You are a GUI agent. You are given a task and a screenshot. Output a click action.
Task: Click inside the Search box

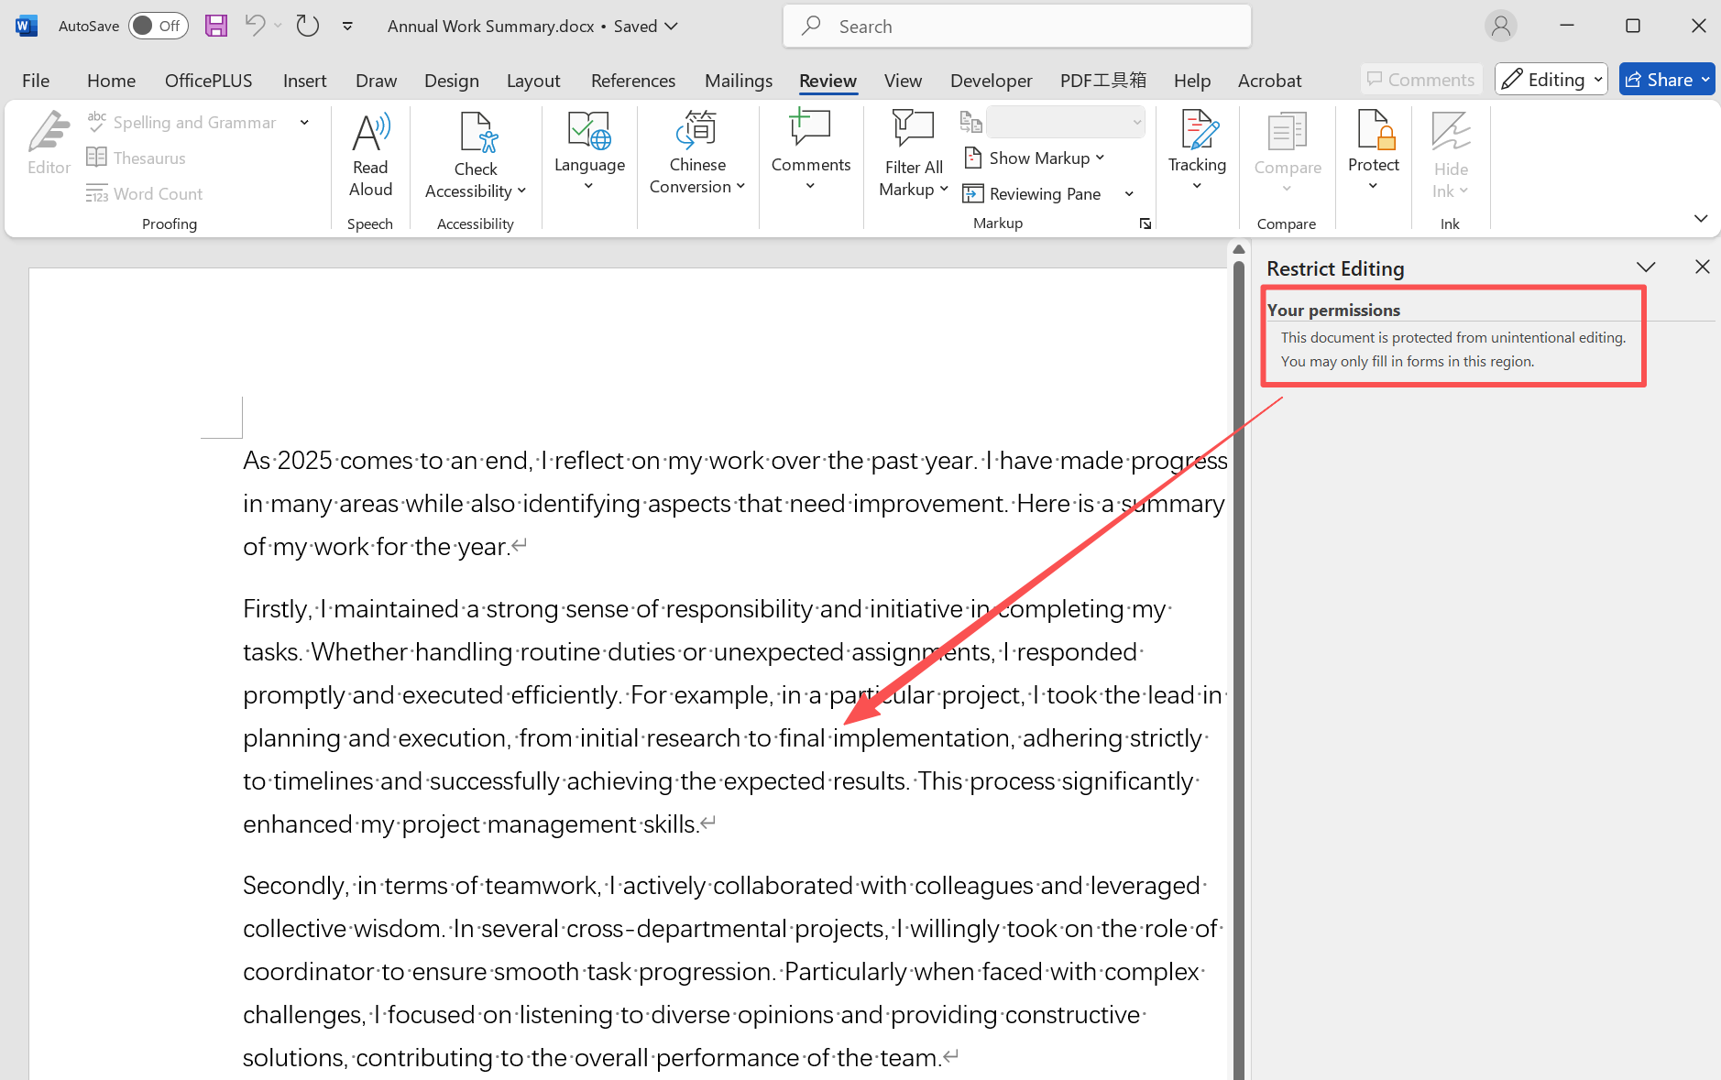[1017, 27]
